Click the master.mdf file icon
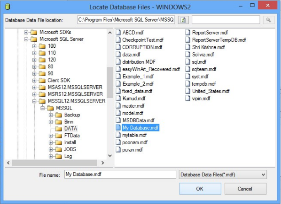Viewport: 281px width, 204px height. (x=118, y=106)
